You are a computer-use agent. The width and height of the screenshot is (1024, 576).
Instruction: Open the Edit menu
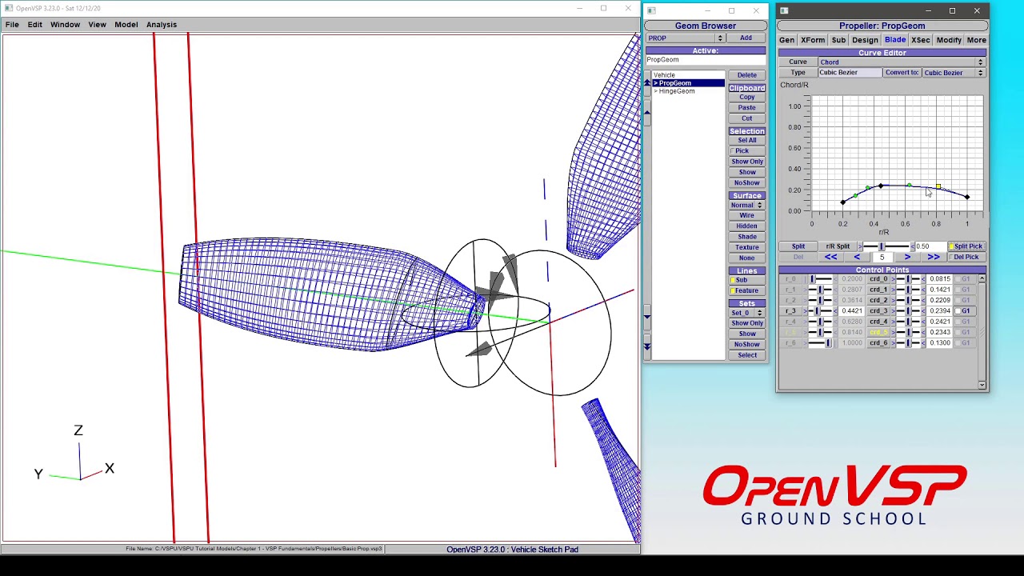[35, 25]
